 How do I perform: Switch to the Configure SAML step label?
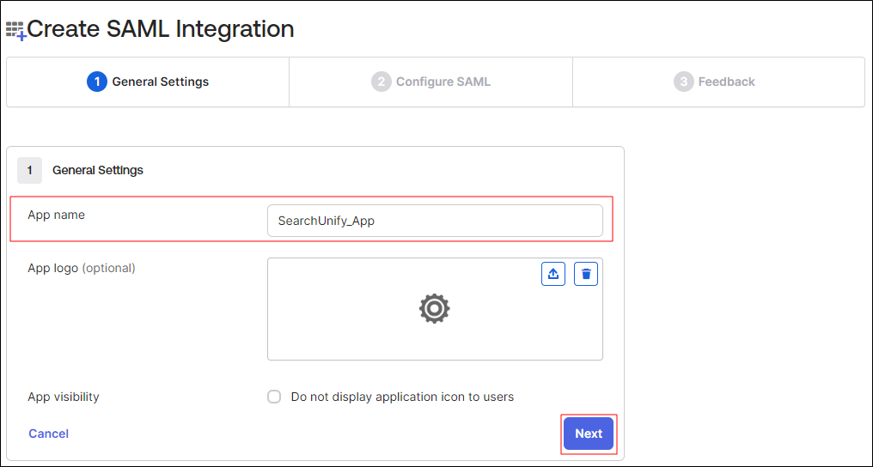[443, 82]
